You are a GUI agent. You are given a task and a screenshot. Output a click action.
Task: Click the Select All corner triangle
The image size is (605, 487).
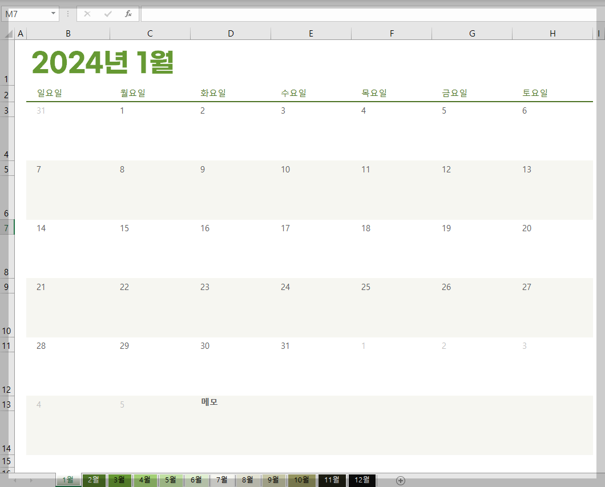[x=9, y=34]
